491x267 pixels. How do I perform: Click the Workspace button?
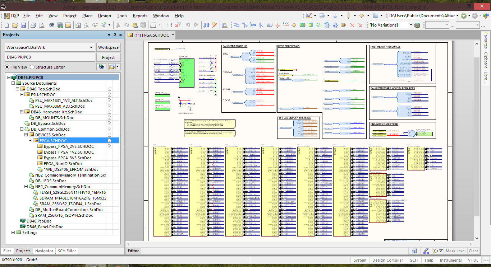click(x=109, y=47)
